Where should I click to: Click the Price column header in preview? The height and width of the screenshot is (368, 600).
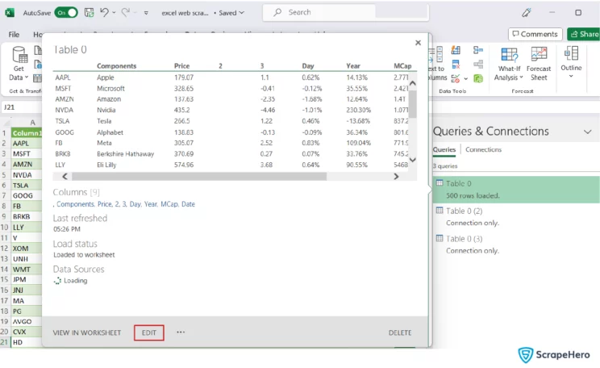(181, 66)
